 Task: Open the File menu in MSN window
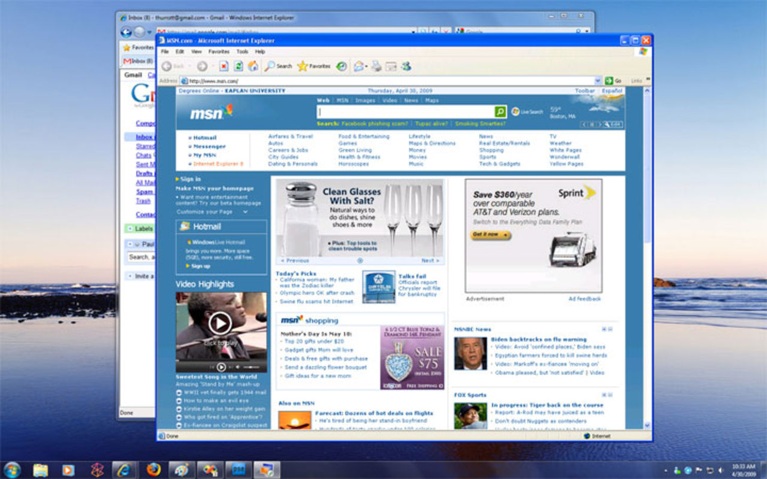164,52
